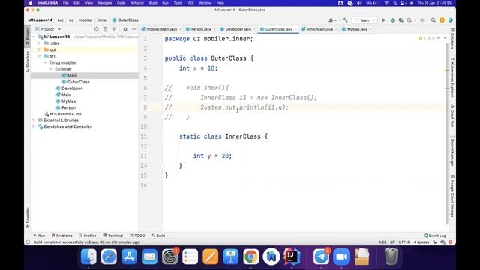Screen dimensions: 480x270
Task: Collapse all in the Project panel toolbar
Action: point(114,29)
